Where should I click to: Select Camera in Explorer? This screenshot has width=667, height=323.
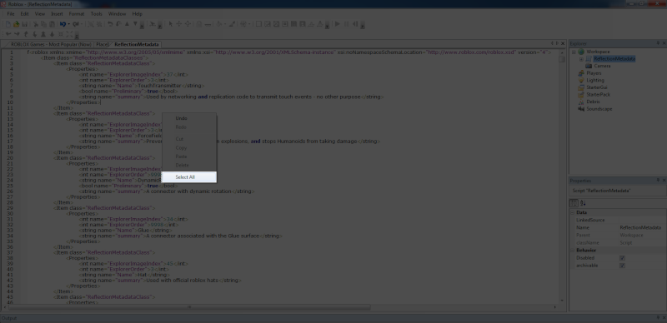click(602, 67)
